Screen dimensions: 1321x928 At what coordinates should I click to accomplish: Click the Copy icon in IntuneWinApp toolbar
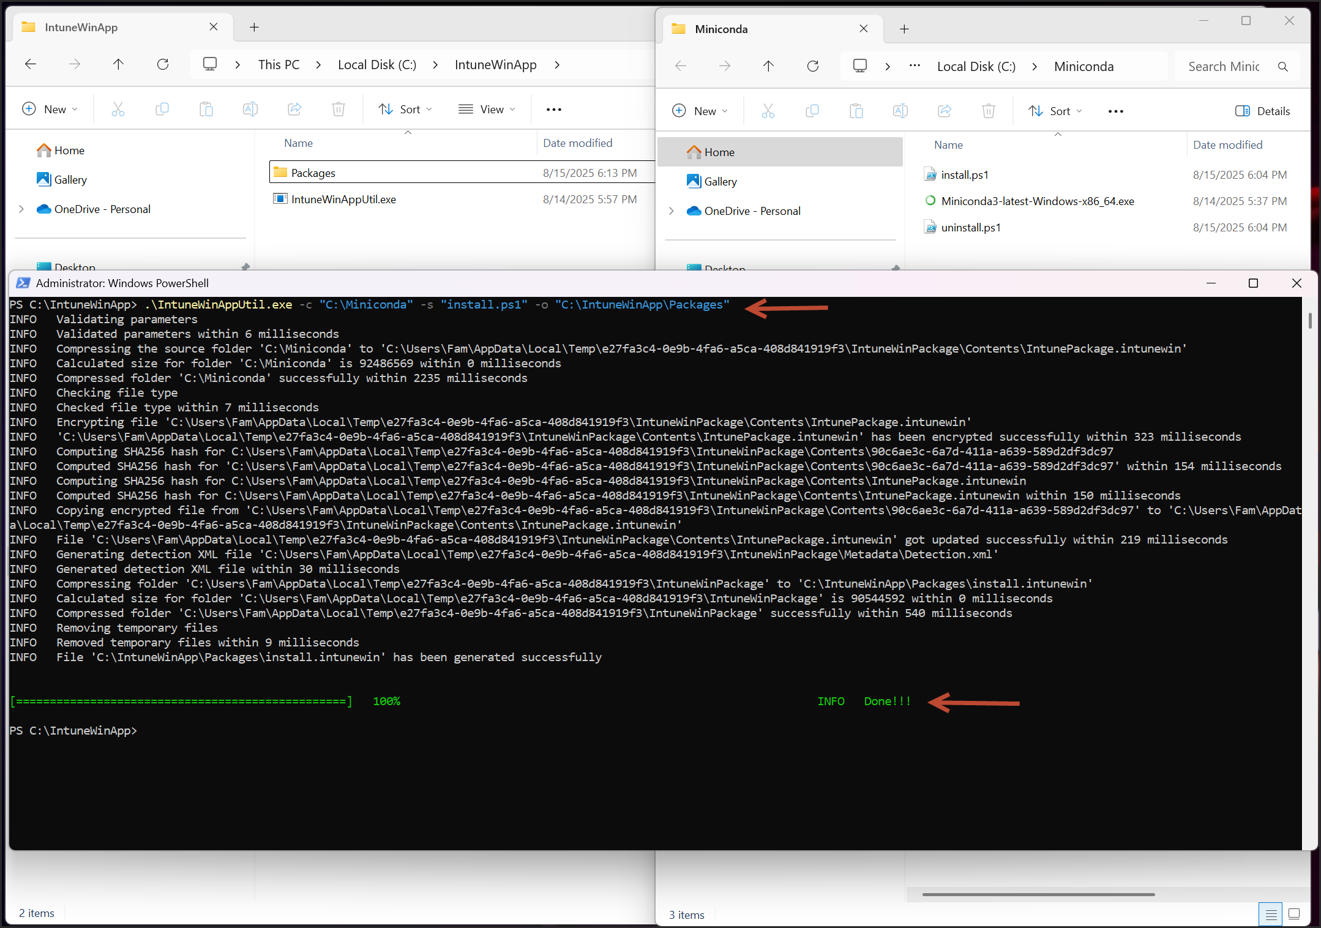pos(162,109)
